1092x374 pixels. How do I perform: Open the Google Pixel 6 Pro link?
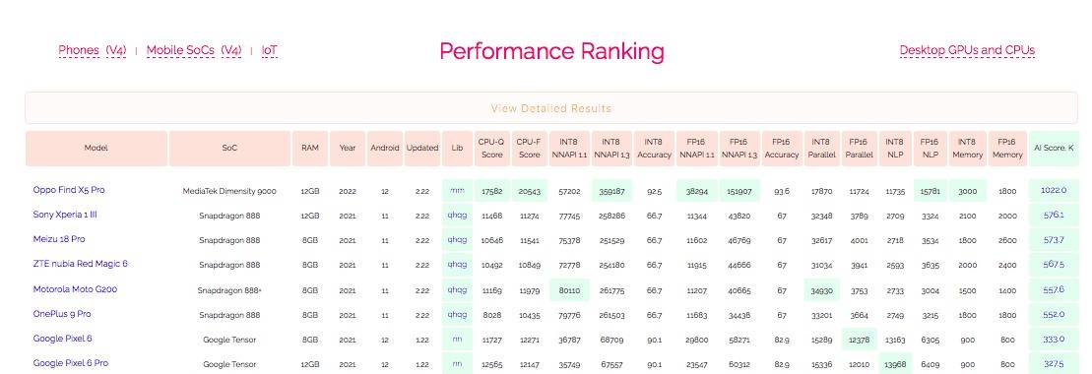(70, 363)
